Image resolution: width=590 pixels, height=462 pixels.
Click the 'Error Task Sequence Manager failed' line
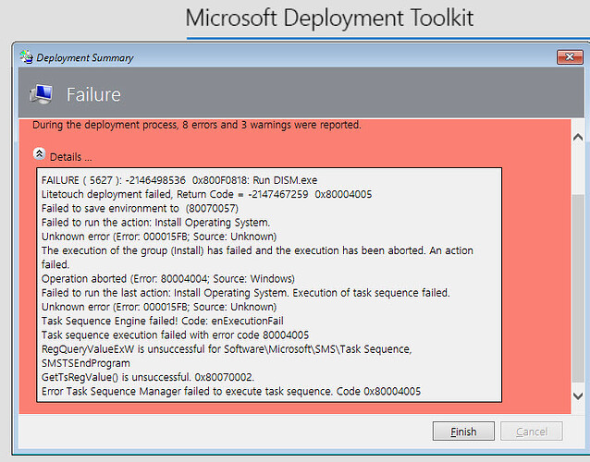pos(231,391)
